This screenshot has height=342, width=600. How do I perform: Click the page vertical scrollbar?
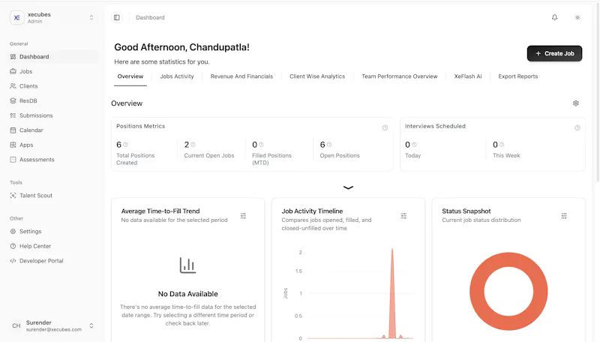(598, 91)
